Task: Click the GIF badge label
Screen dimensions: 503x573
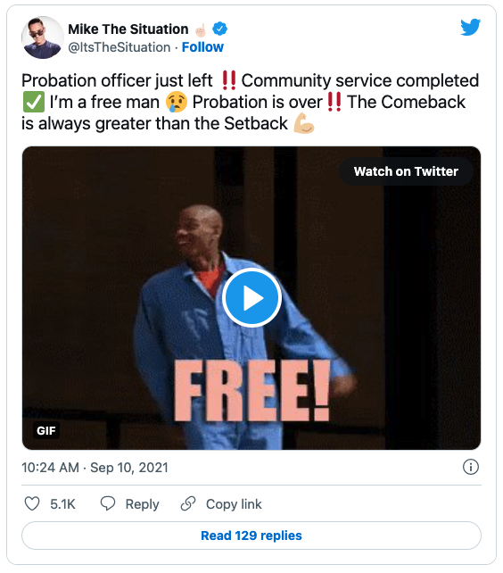Action: click(x=46, y=430)
